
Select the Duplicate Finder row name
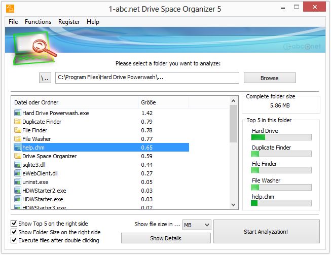[x=42, y=122]
